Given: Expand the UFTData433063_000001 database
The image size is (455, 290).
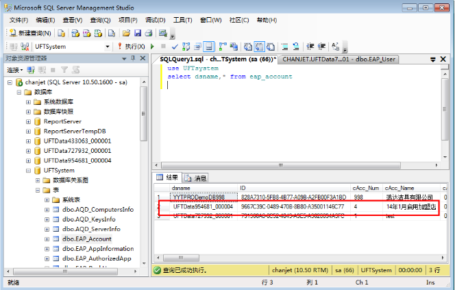Looking at the screenshot, I should coord(28,141).
